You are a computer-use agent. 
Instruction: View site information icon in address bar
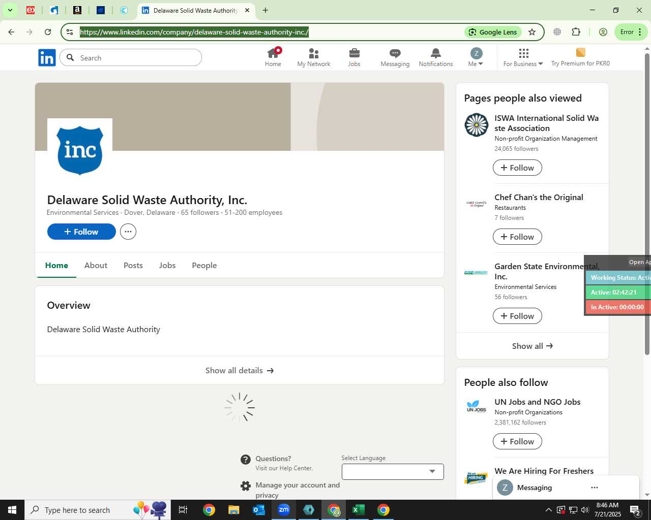[x=70, y=32]
